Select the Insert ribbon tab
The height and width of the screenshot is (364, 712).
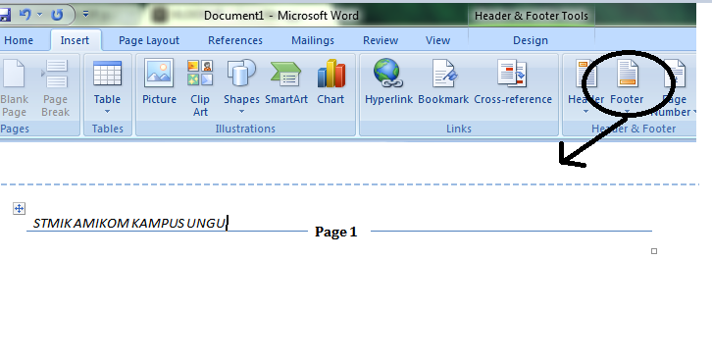pos(75,40)
